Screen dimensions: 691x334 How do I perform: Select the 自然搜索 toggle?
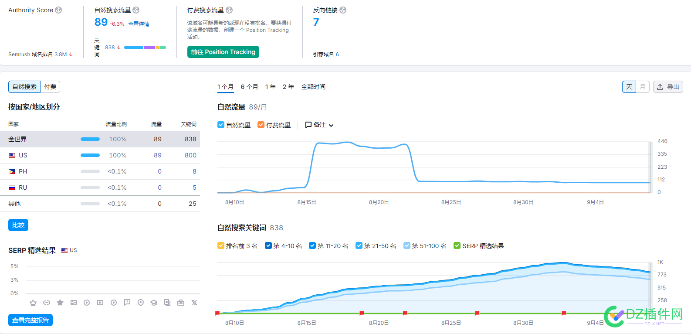click(x=24, y=87)
